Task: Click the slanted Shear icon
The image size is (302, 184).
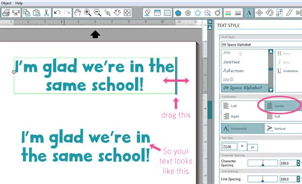Action: [x=289, y=13]
